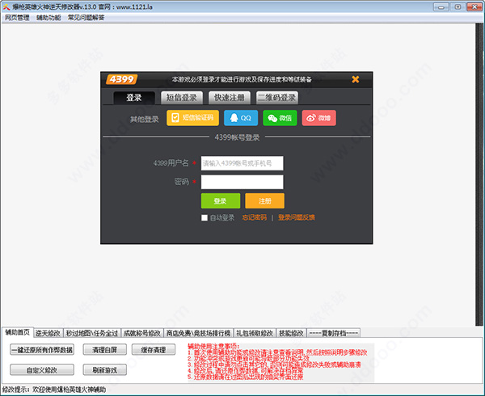Viewport: 485px width, 396px height.
Task: Open the 逆天修改 bottom tab
Action: [x=48, y=333]
